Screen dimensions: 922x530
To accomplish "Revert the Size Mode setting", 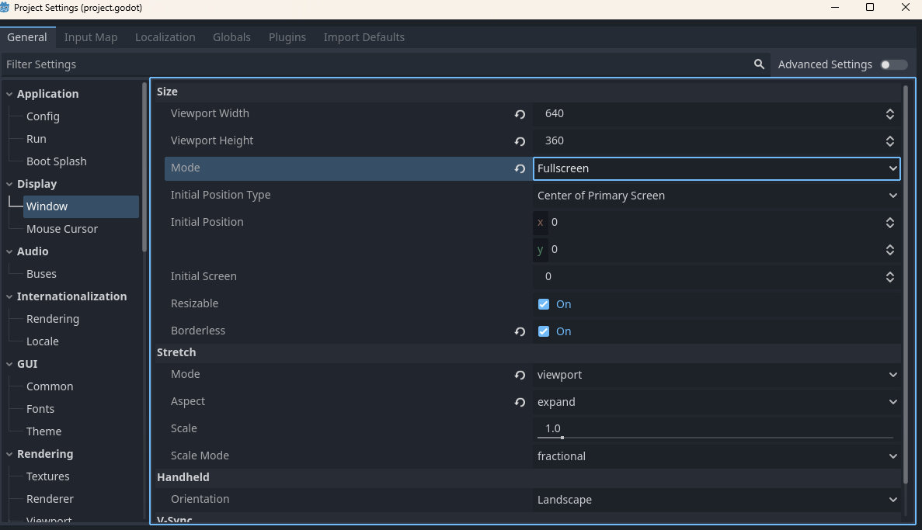I will coord(520,168).
